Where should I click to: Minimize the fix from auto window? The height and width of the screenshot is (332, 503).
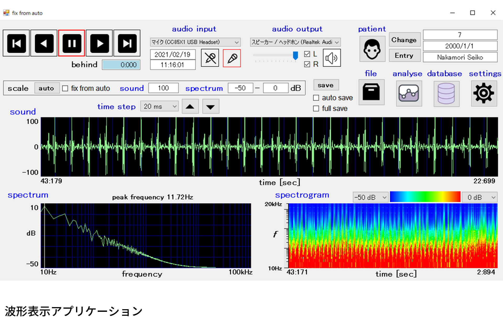coord(452,13)
